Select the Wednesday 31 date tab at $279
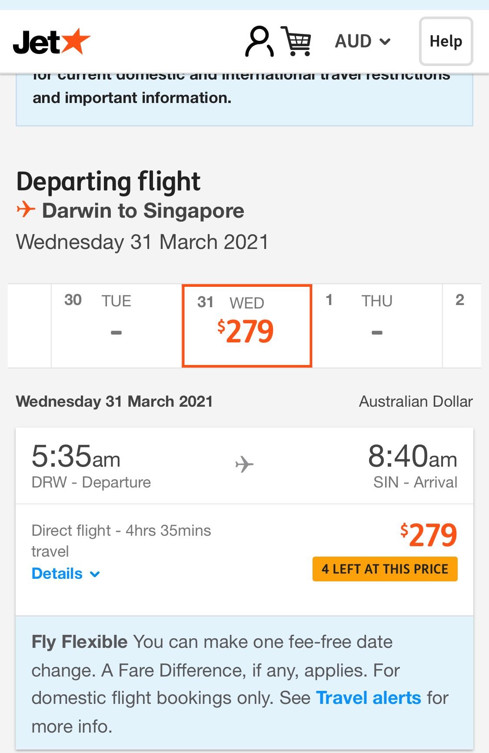The image size is (489, 753). click(247, 326)
